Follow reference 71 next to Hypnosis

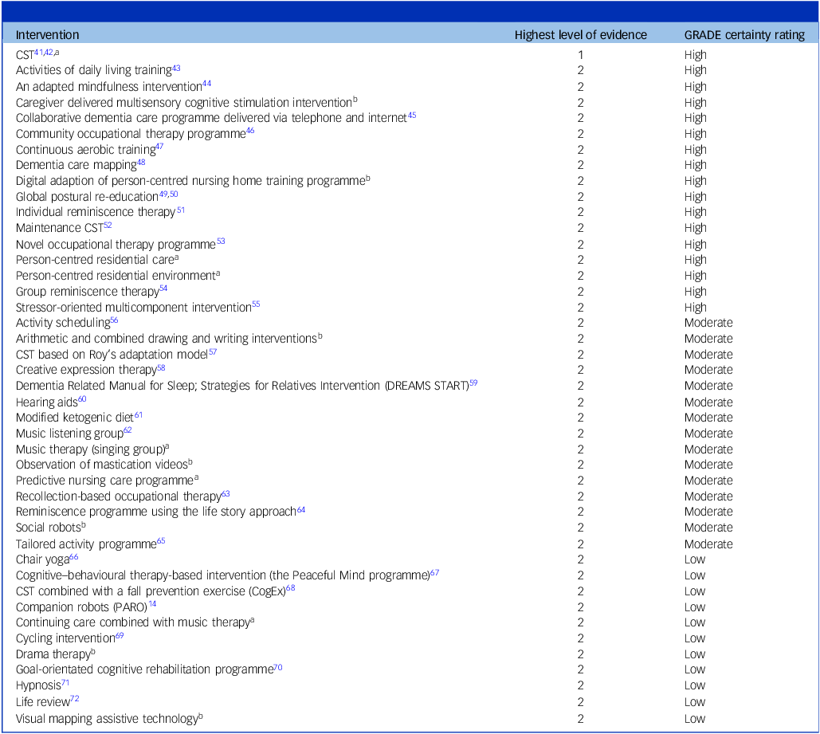pyautogui.click(x=65, y=683)
